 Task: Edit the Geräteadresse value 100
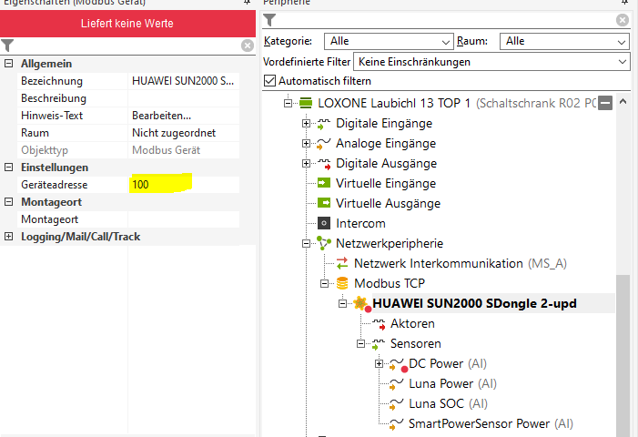tap(184, 185)
